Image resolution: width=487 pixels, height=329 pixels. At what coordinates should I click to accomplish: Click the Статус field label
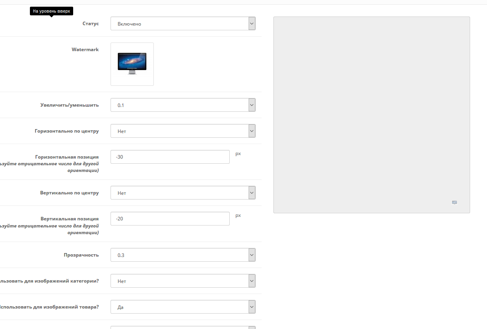click(x=90, y=24)
